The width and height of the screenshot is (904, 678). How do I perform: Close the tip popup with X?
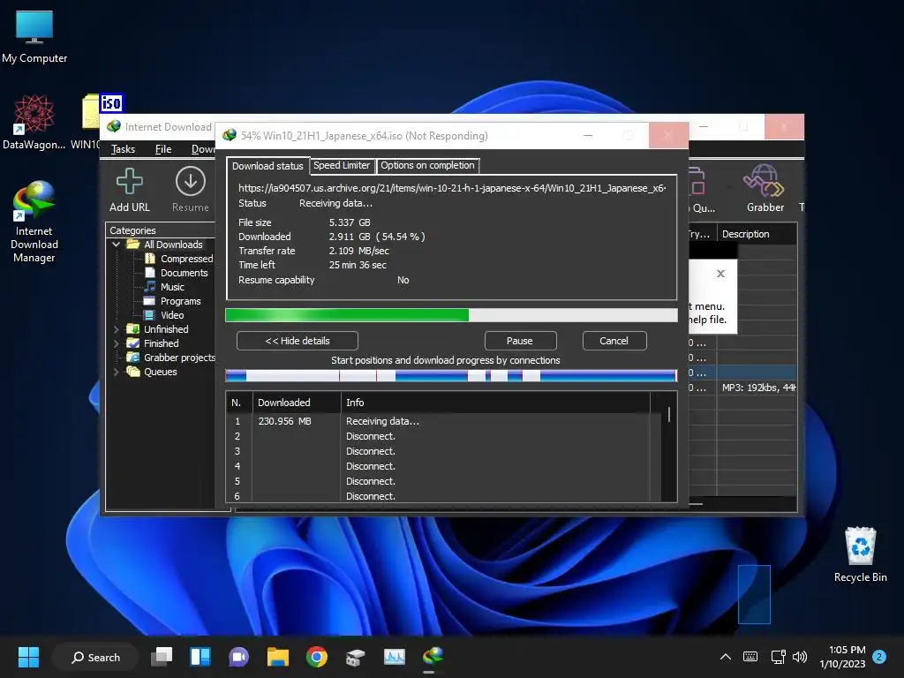pyautogui.click(x=720, y=274)
